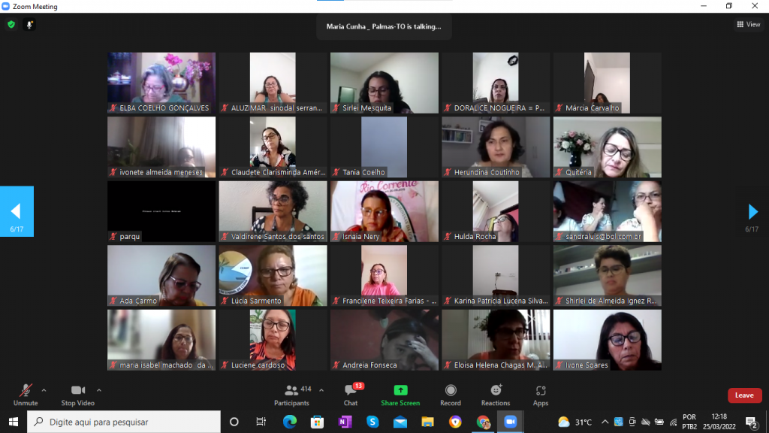Expand video options arrow beside Stop Video
Screen dimensions: 769x433
[98, 390]
